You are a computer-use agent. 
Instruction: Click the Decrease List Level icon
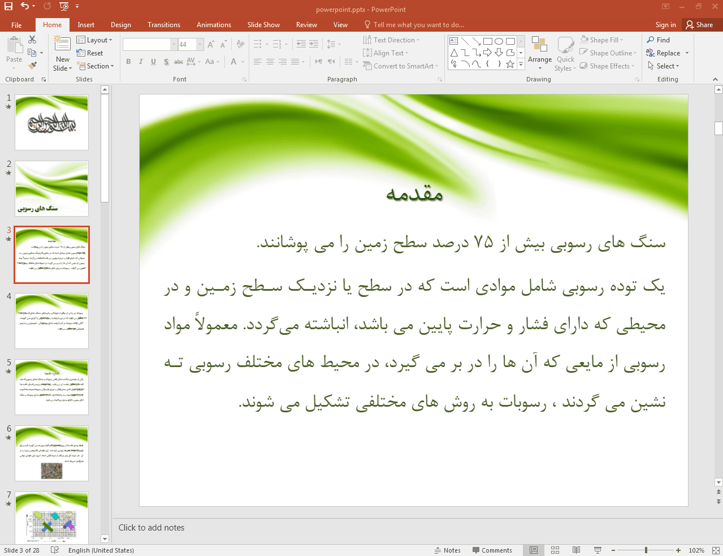[x=301, y=44]
